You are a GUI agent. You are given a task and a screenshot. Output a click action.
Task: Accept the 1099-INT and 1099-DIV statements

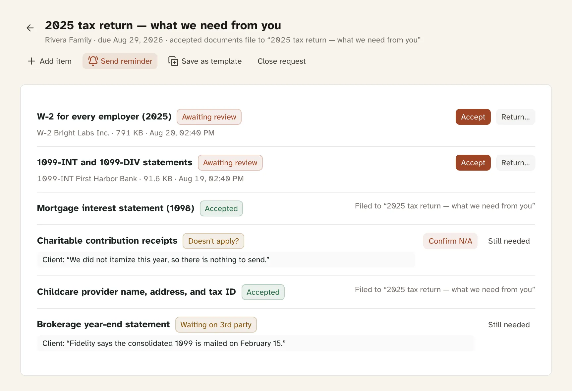pyautogui.click(x=473, y=163)
